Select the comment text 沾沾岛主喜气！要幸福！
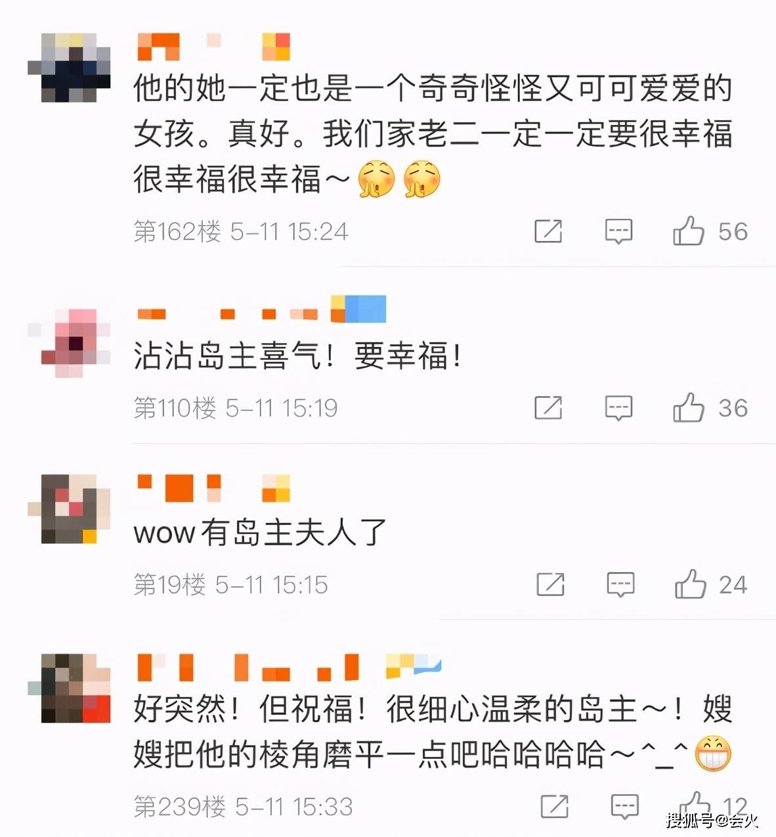 coord(299,355)
